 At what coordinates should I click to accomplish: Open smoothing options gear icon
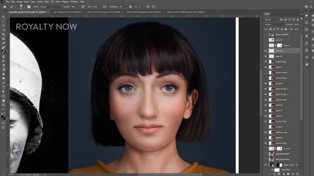(x=131, y=6)
